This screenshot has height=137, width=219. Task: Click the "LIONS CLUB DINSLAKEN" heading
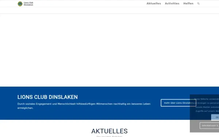(47, 97)
